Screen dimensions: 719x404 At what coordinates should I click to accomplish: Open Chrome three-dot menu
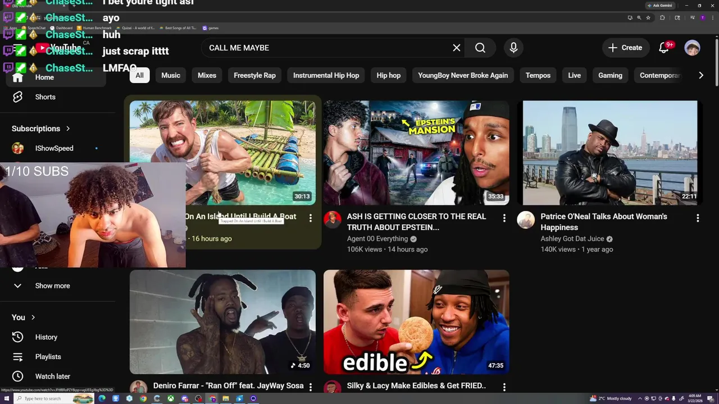tap(712, 17)
